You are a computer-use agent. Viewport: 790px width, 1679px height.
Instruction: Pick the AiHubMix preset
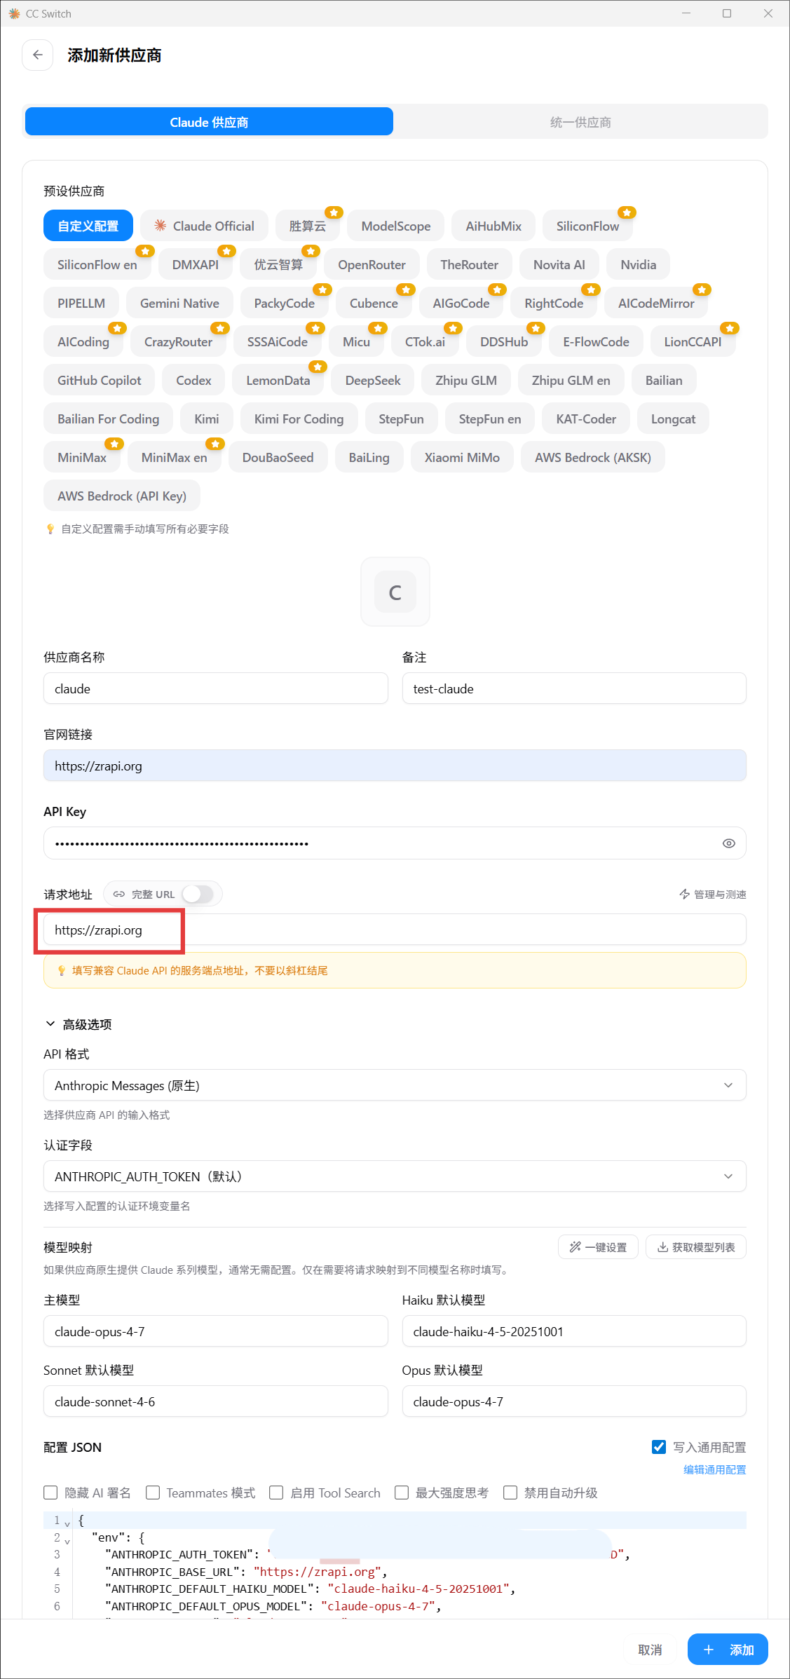pyautogui.click(x=493, y=226)
